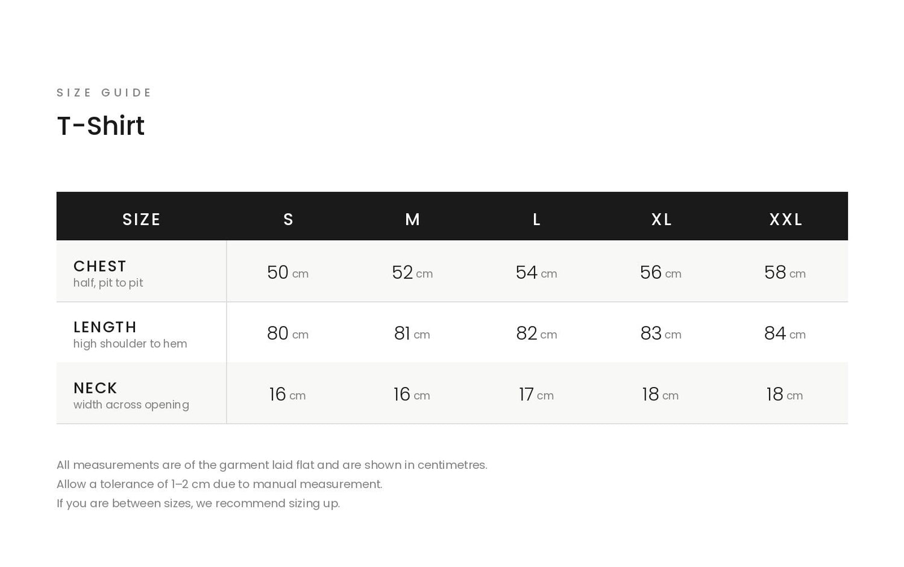Click the S size column header
The image size is (904, 567).
click(x=289, y=220)
